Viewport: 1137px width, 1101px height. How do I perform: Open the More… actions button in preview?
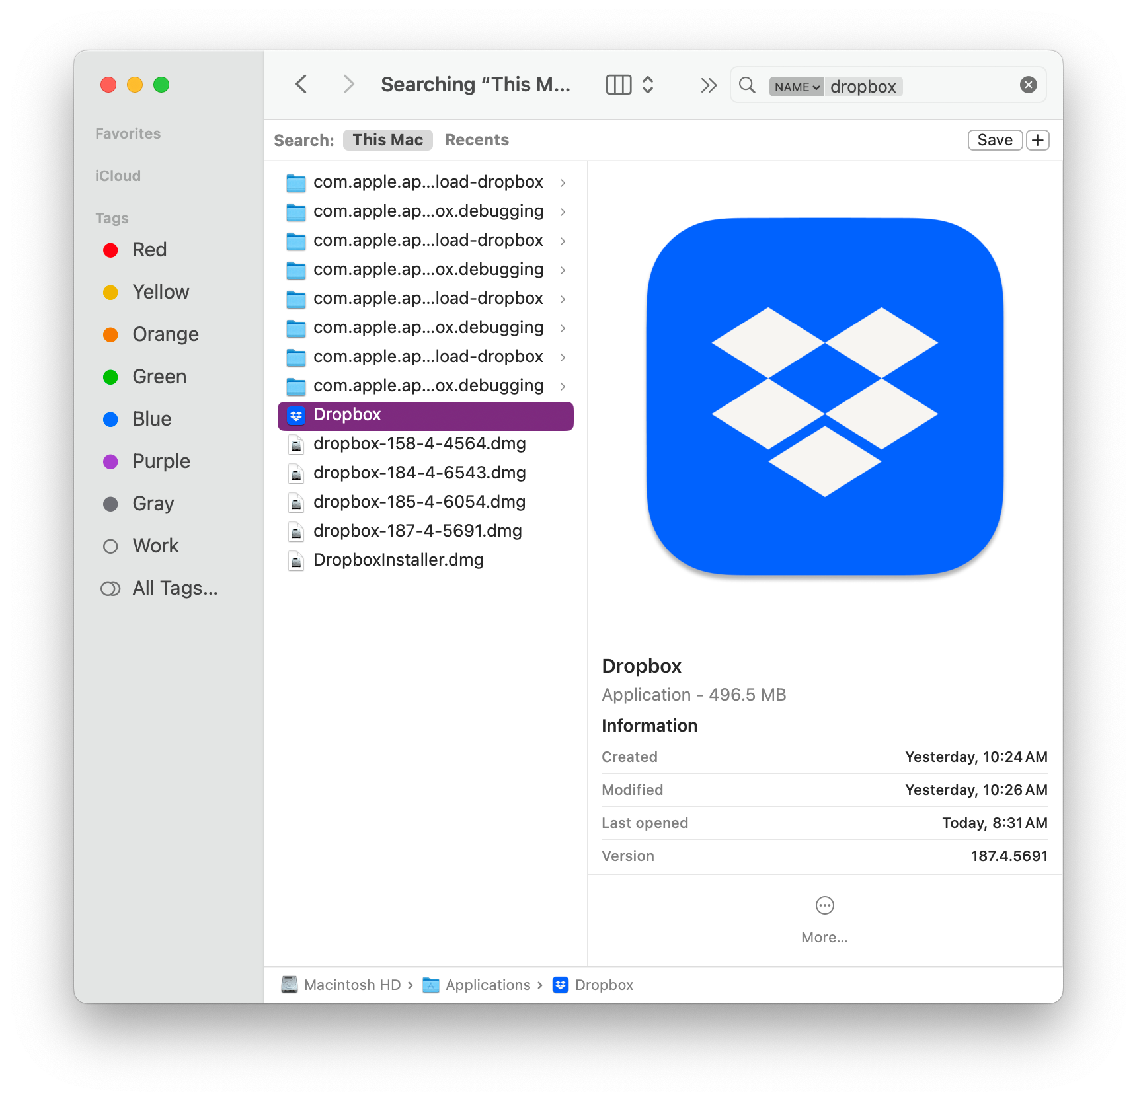coord(824,919)
